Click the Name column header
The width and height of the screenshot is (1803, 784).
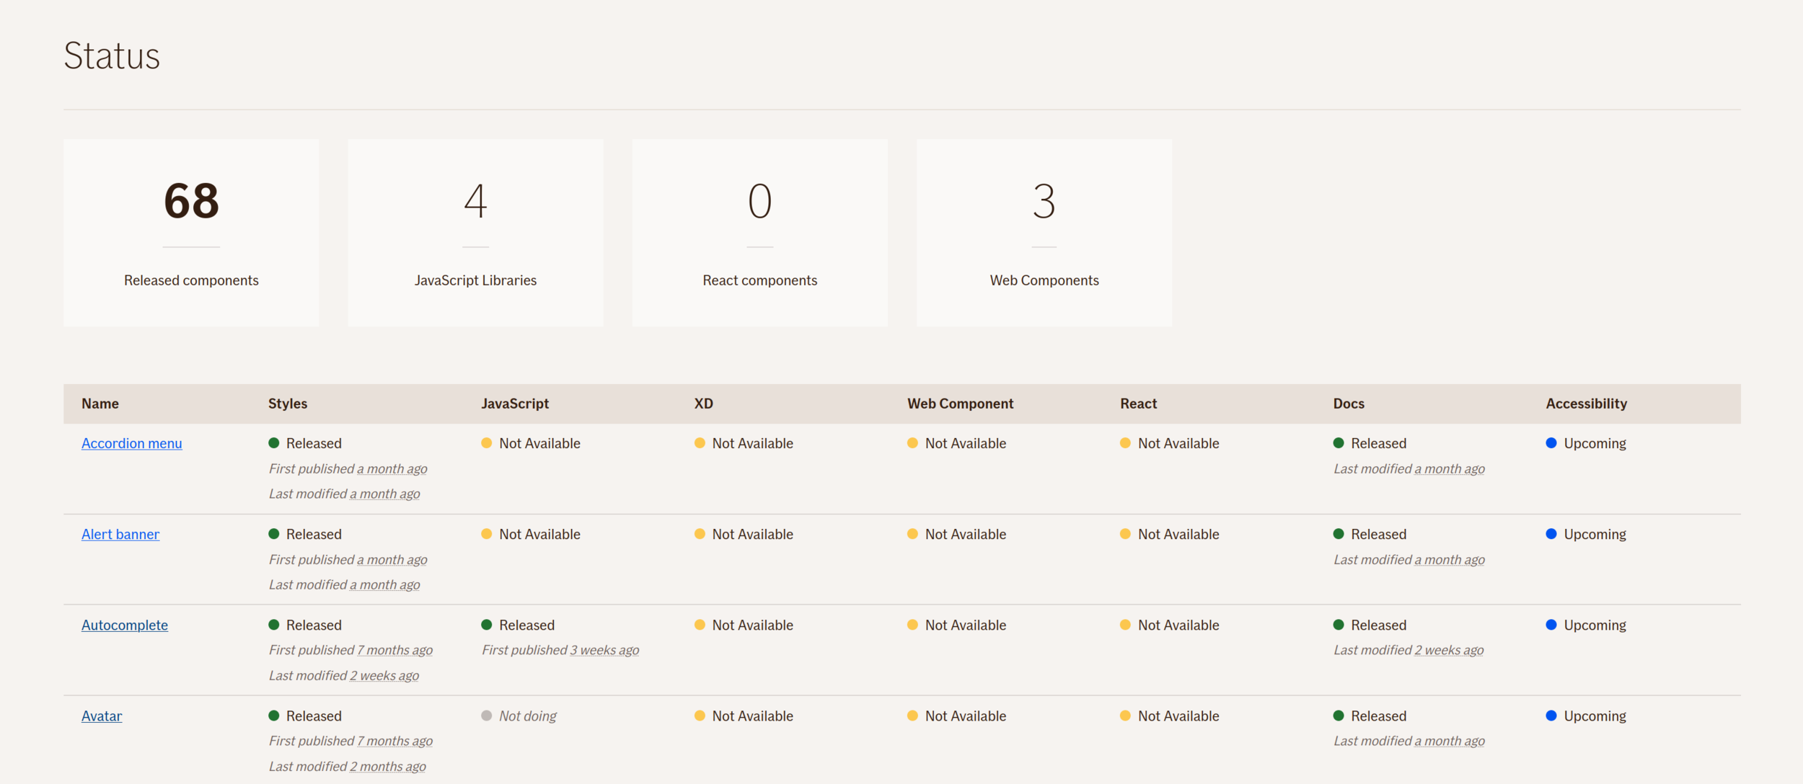100,404
